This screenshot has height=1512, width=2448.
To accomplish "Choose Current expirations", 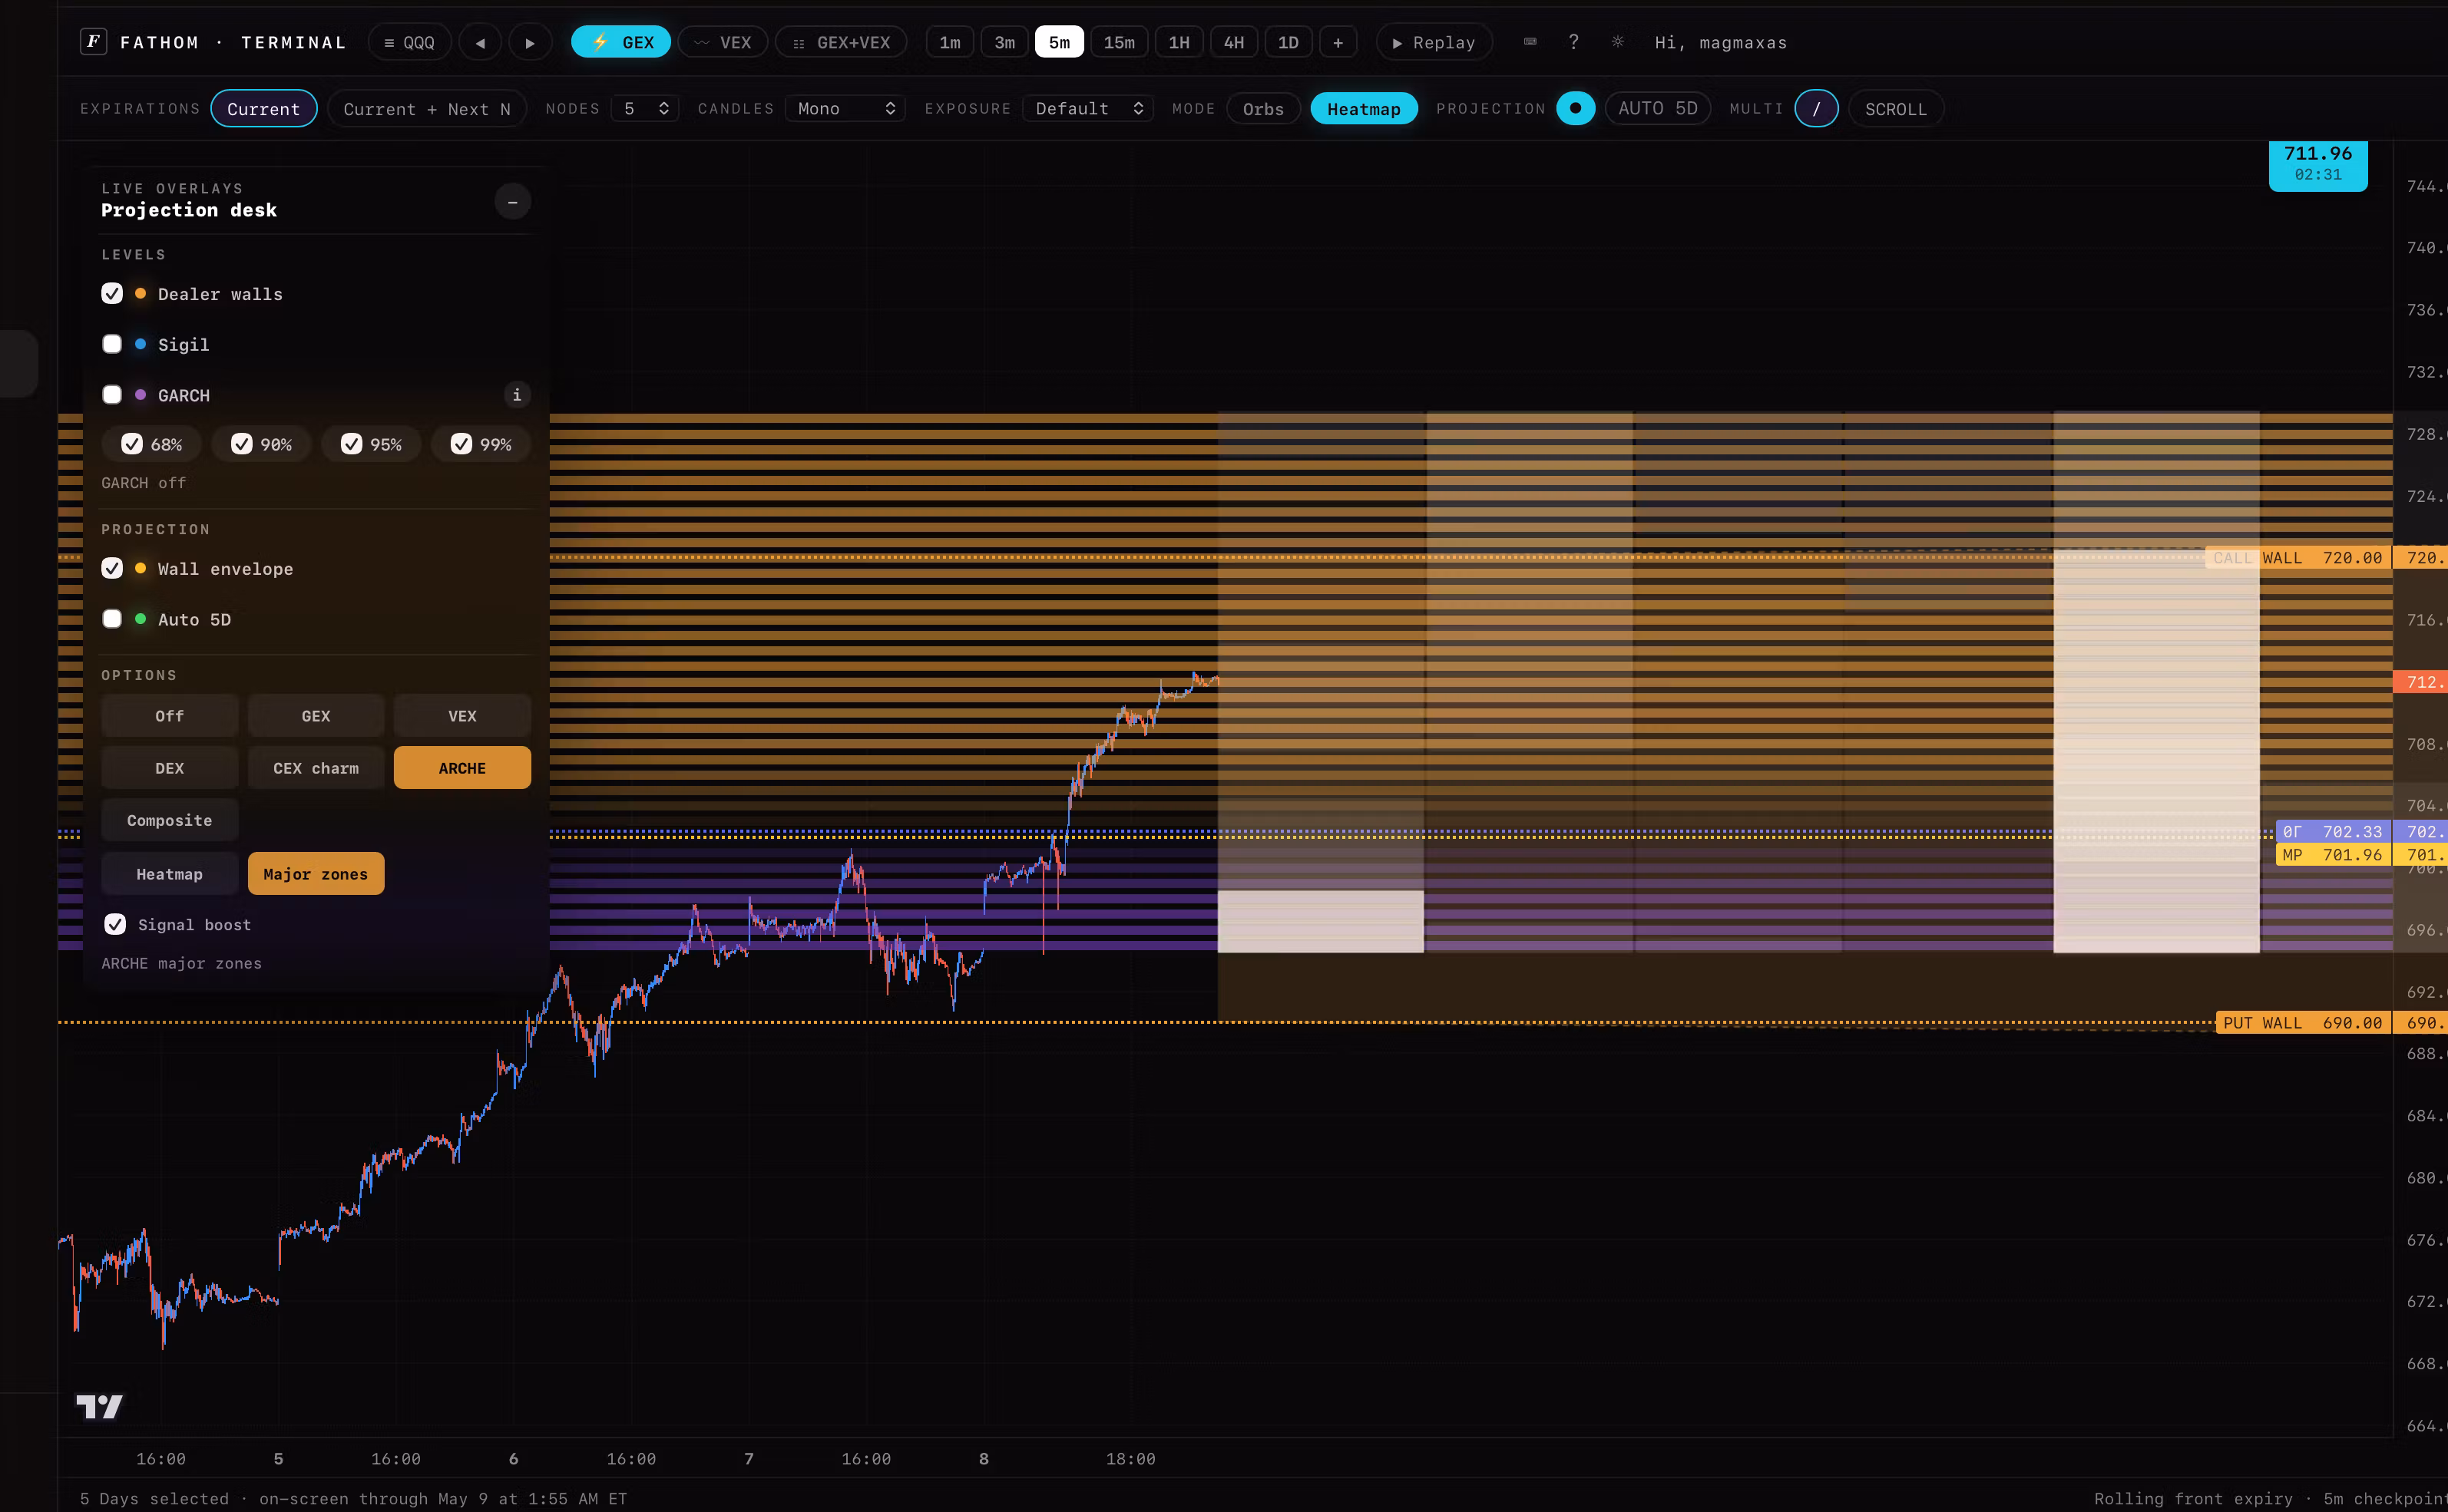I will pos(264,109).
